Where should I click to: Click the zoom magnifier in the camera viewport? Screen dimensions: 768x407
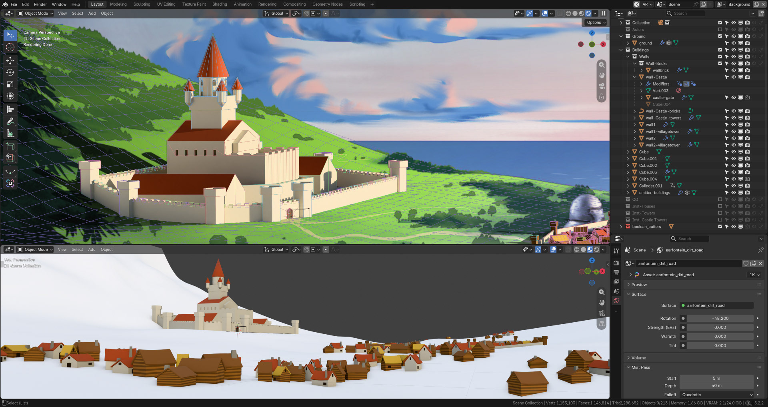pos(602,65)
